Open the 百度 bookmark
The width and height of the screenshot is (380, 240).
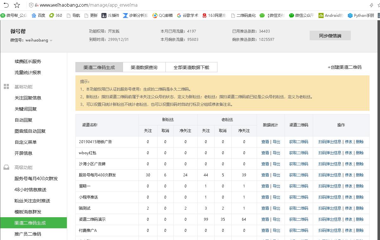pos(39,16)
